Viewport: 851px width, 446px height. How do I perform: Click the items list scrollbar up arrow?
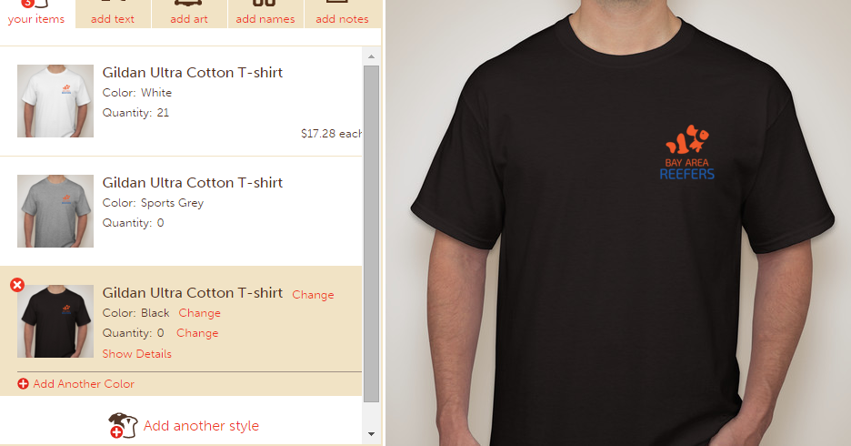pos(371,56)
